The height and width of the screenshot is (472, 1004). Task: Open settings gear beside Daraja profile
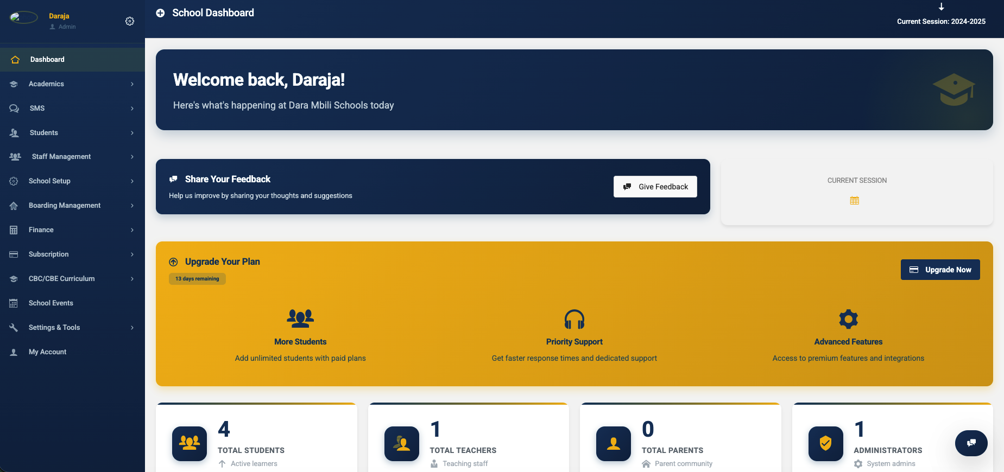pos(130,21)
